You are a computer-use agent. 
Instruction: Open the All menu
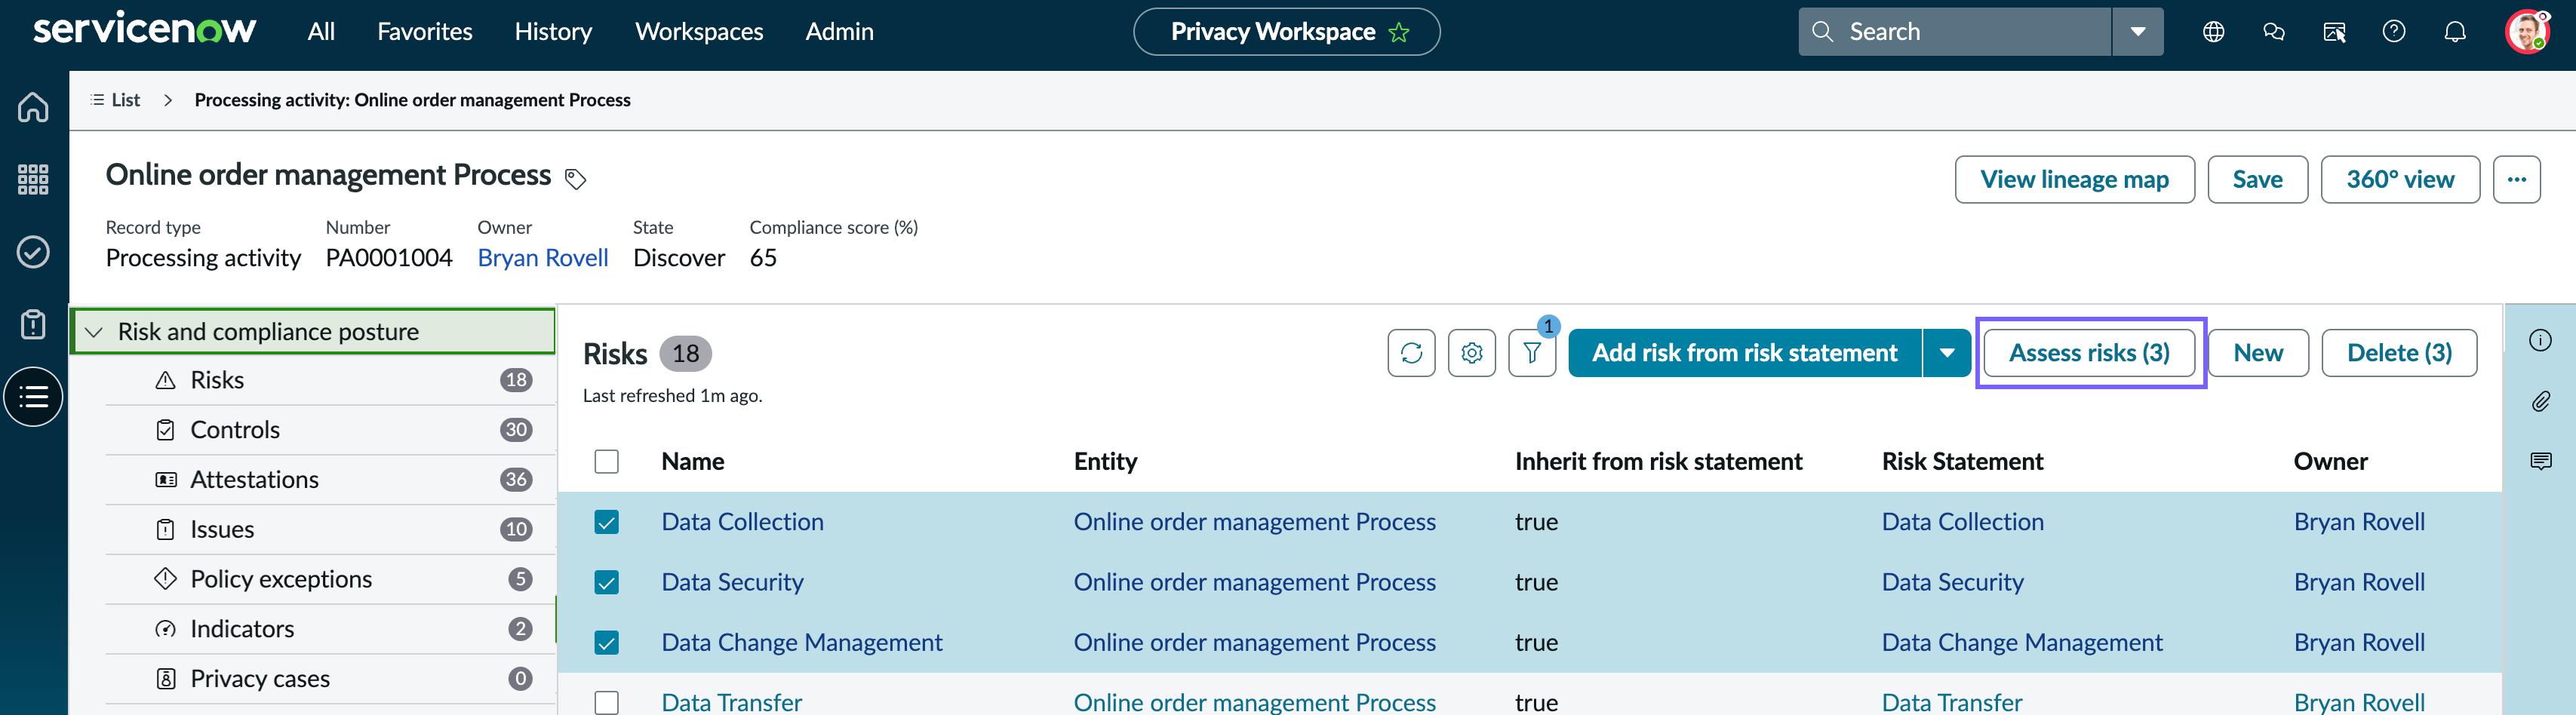coord(321,32)
